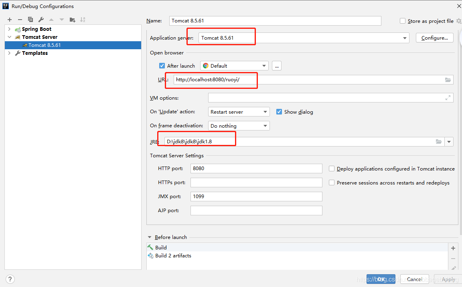Screen dimensions: 462x287
Task: Select Build 2 artifacts task row
Action: [297, 256]
